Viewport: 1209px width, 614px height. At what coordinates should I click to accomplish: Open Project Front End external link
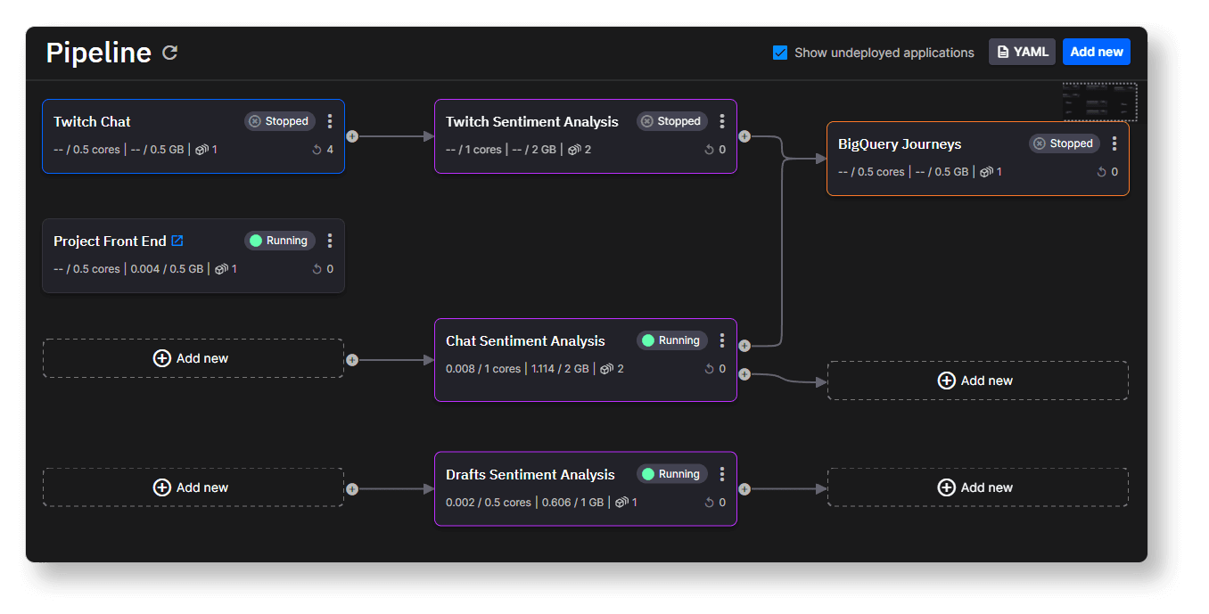(177, 240)
